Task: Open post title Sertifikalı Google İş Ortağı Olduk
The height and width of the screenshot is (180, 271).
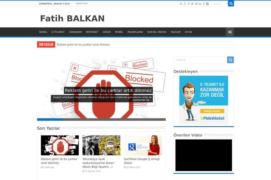Action: point(142,161)
